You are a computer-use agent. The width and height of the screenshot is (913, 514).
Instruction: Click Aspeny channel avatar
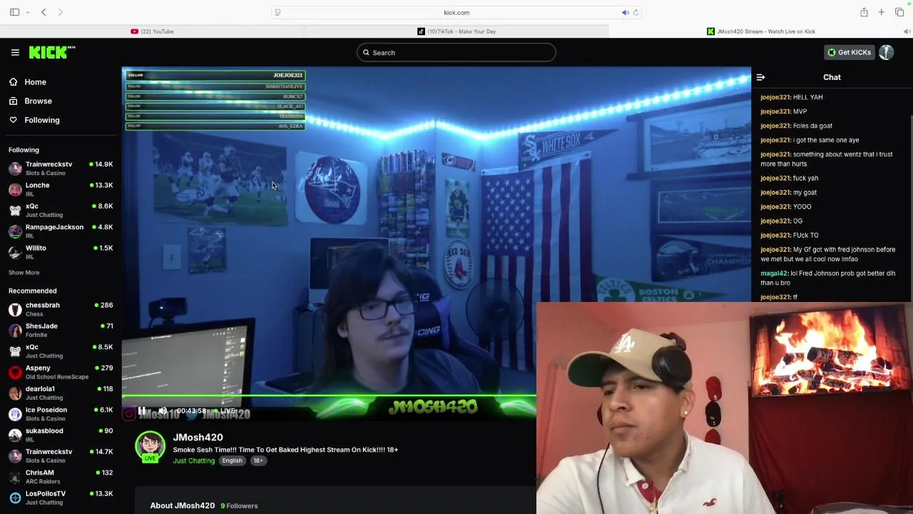(15, 372)
